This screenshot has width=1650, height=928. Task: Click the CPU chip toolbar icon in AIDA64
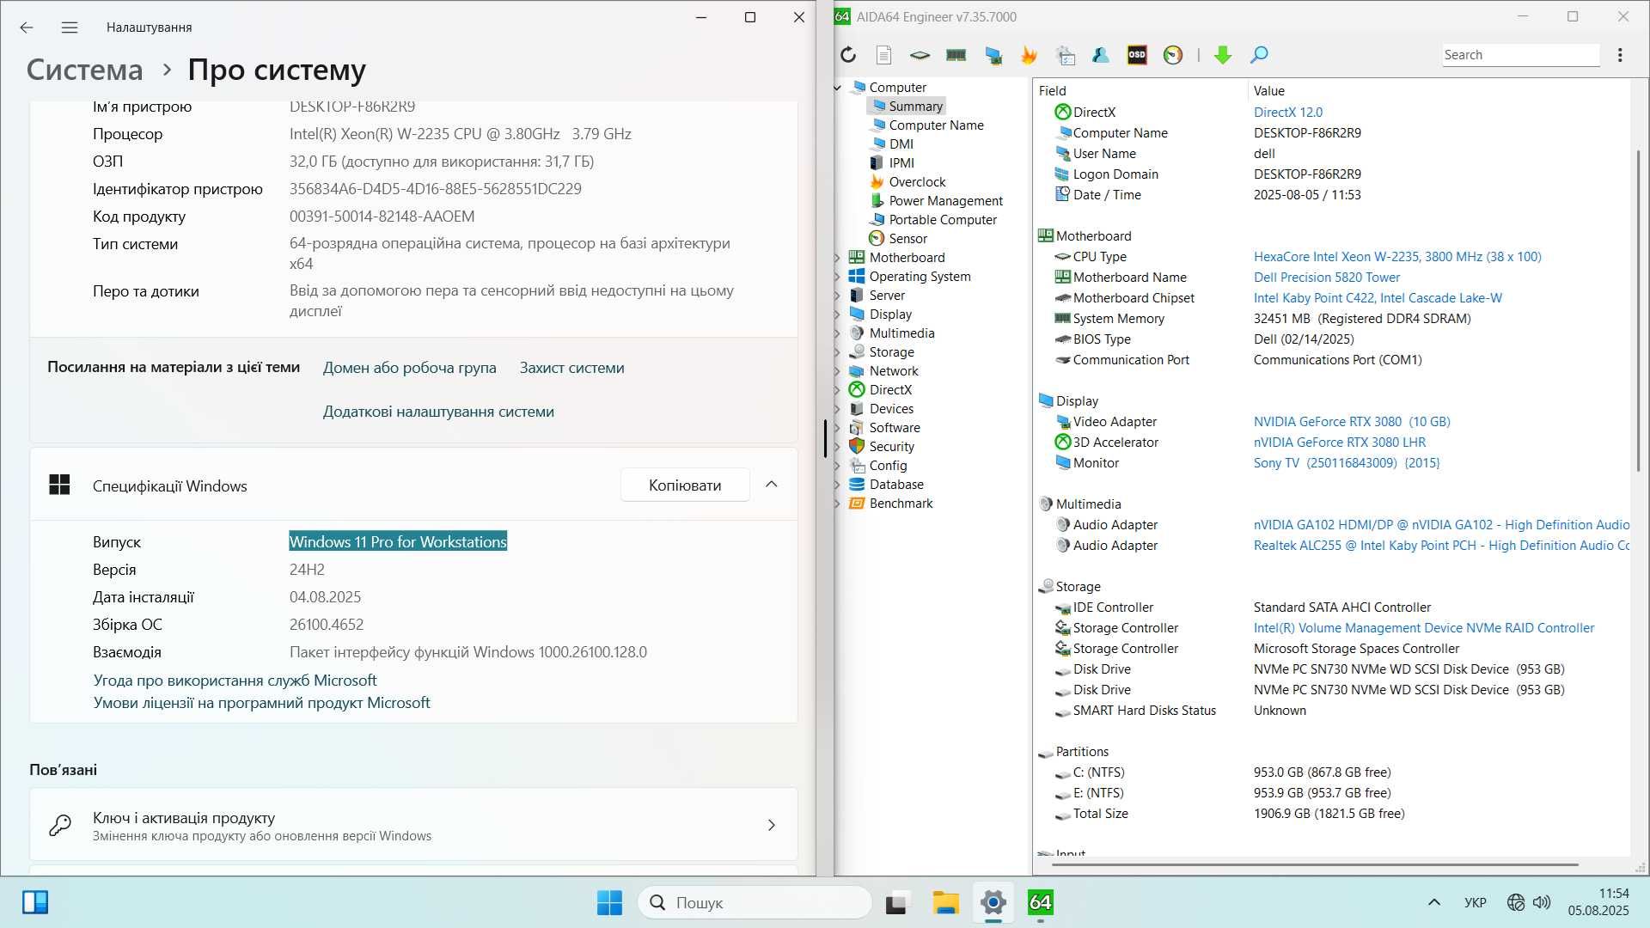pyautogui.click(x=920, y=55)
